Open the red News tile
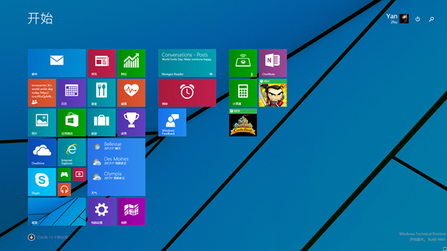The height and width of the screenshot is (251, 447). (x=101, y=63)
